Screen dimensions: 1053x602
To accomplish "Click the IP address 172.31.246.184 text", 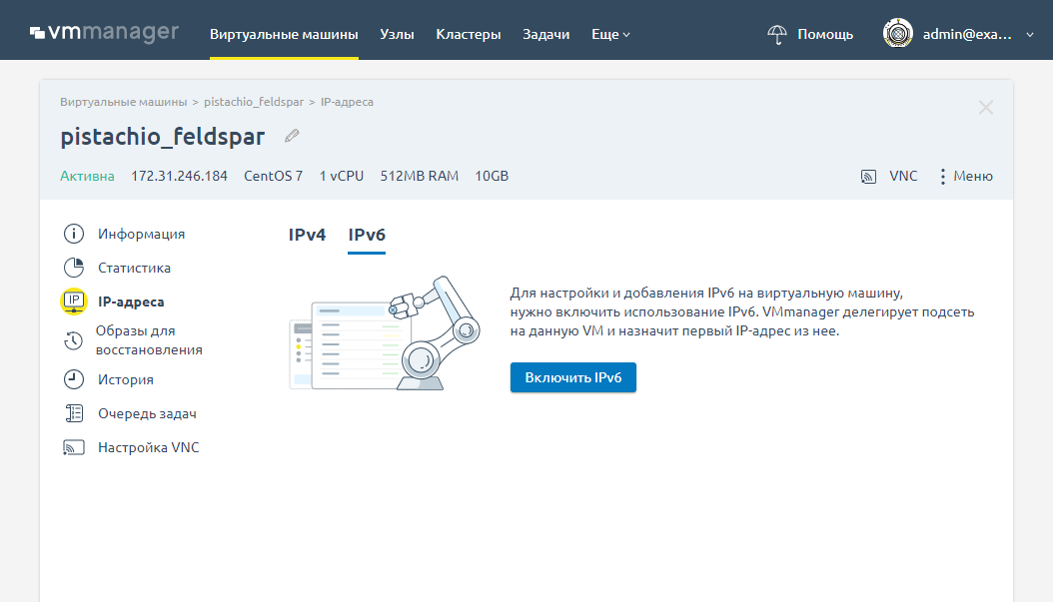I will pyautogui.click(x=179, y=176).
